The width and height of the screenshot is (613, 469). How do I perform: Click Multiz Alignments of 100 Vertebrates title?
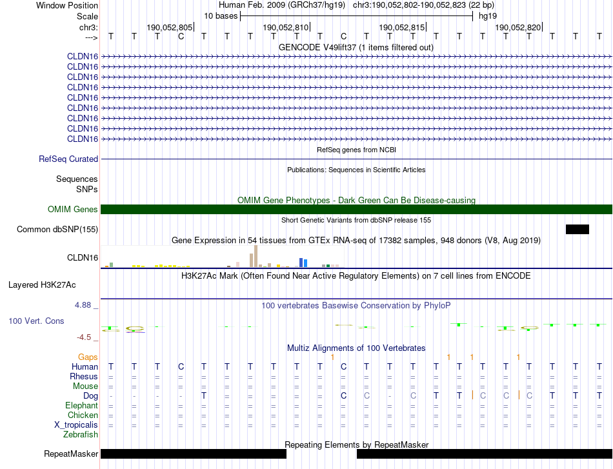click(356, 348)
